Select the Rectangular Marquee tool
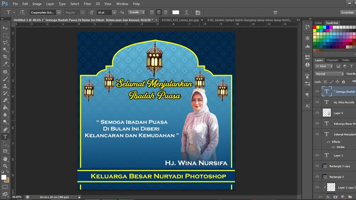356x200 pixels. coord(5,35)
